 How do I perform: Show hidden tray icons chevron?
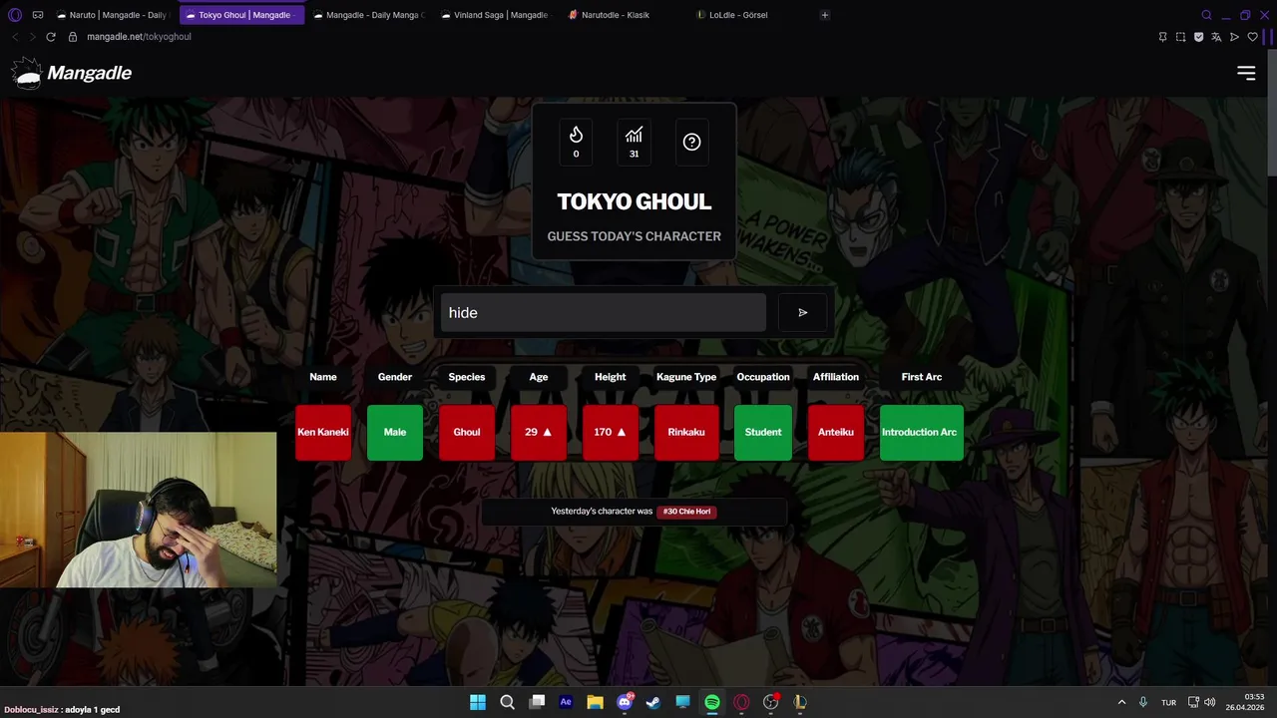[1121, 702]
